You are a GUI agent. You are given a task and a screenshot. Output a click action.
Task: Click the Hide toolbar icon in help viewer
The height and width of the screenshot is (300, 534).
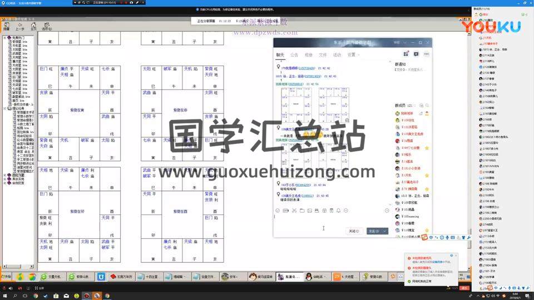6,26
